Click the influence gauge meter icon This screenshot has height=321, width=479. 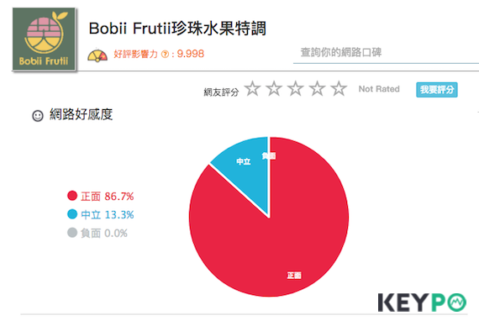pos(97,55)
